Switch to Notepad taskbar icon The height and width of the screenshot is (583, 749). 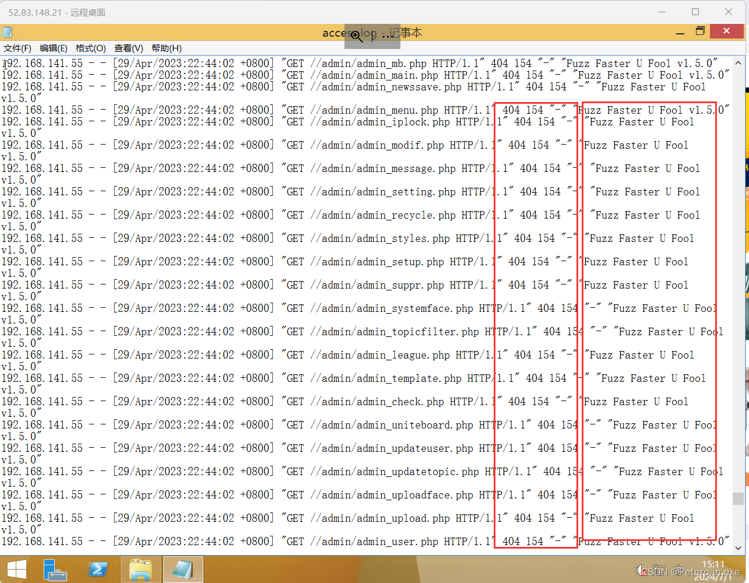183,570
